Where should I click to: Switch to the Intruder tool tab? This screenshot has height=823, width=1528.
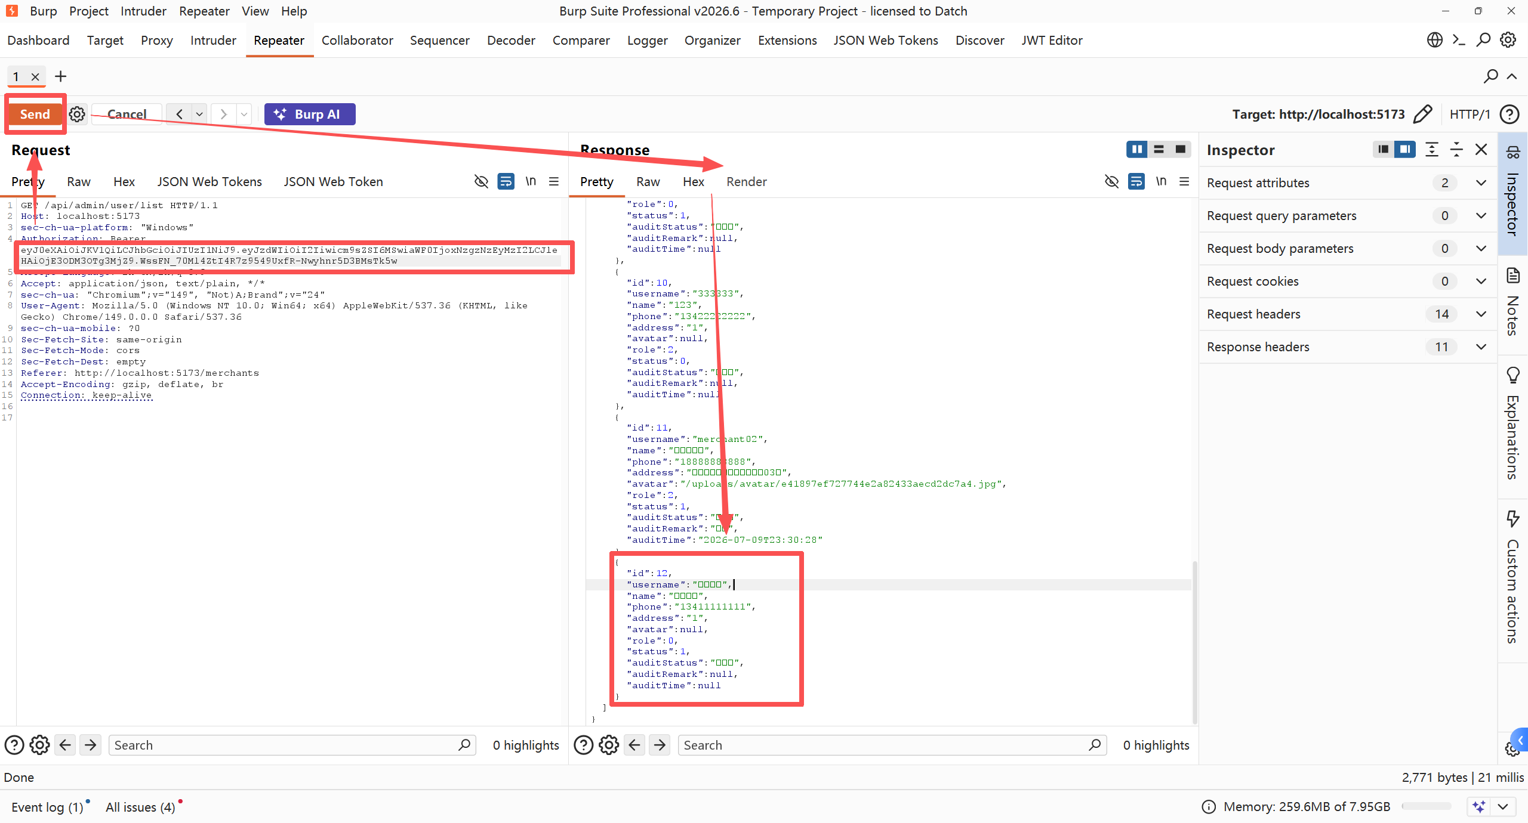click(213, 40)
